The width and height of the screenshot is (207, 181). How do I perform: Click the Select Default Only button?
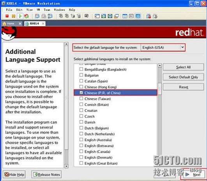pos(183,77)
